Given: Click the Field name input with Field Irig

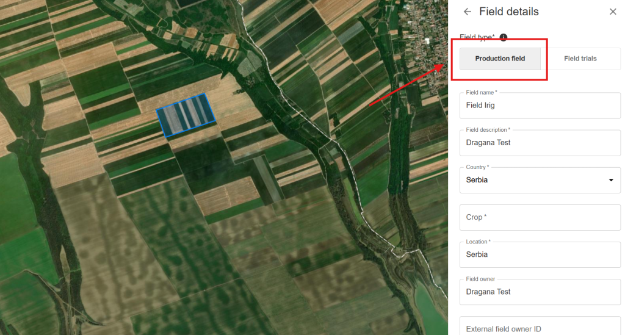Looking at the screenshot, I should pyautogui.click(x=540, y=106).
